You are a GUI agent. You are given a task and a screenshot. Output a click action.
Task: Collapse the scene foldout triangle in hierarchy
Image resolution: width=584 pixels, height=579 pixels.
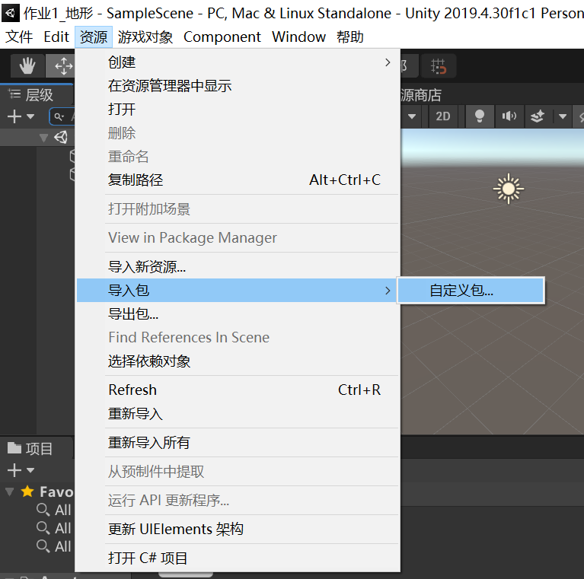tap(43, 138)
